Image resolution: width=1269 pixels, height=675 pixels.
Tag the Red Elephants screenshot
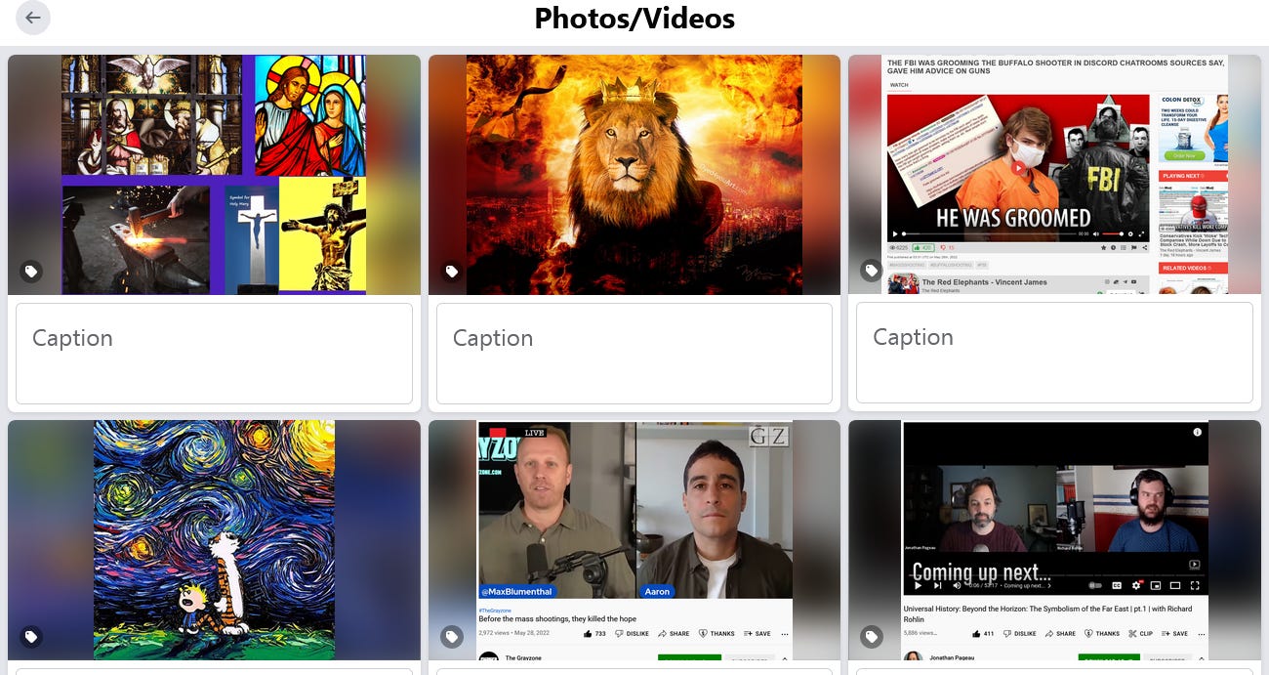(872, 271)
